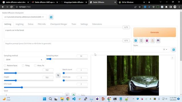
Task: Open the Extensions tab
Action: tap(97, 24)
